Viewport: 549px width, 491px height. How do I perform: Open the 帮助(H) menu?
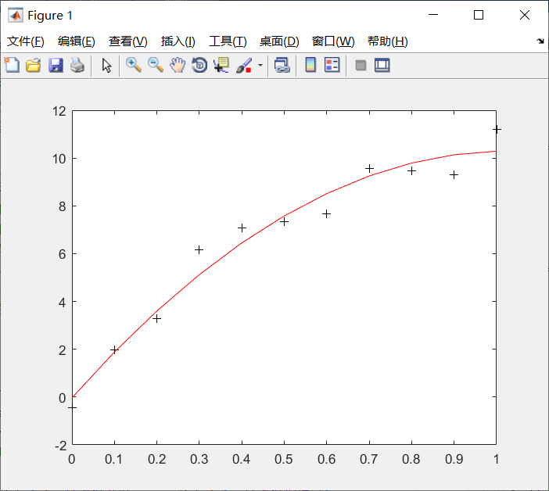click(x=388, y=41)
